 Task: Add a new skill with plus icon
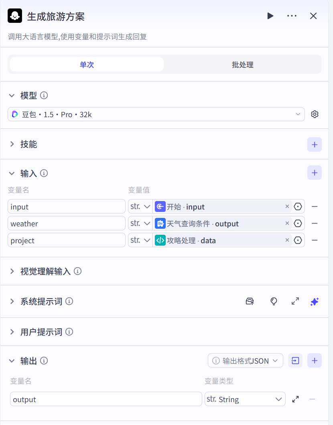point(314,144)
